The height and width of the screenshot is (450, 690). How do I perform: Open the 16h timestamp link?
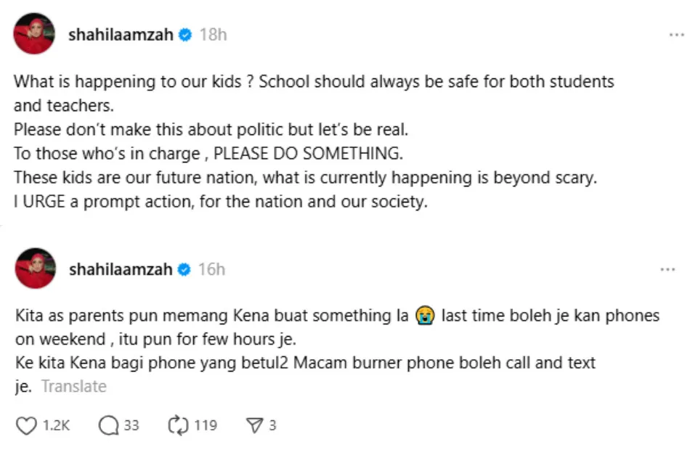pos(211,269)
